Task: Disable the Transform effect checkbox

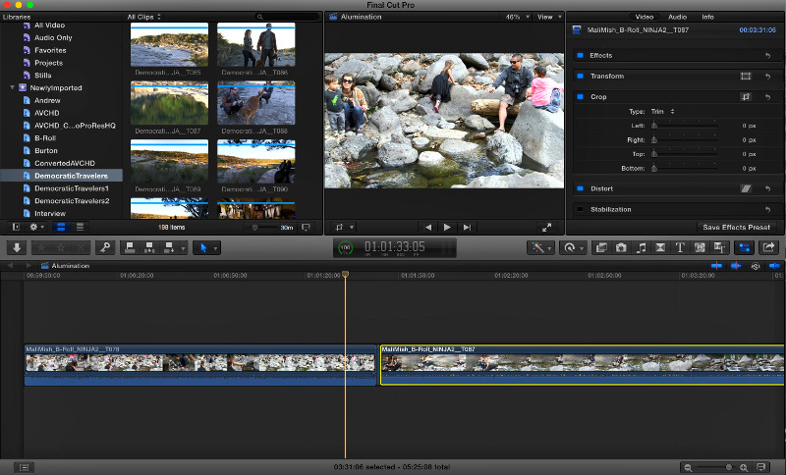Action: pyautogui.click(x=580, y=76)
